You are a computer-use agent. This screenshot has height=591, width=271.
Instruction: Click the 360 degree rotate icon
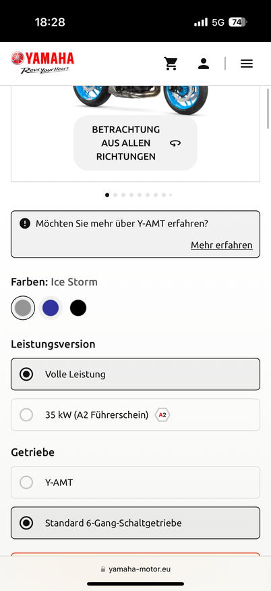[175, 143]
